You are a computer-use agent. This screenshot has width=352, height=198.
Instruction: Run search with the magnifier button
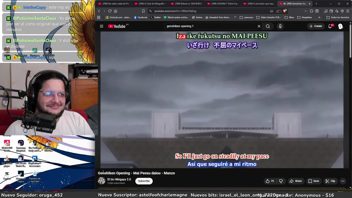pyautogui.click(x=268, y=26)
